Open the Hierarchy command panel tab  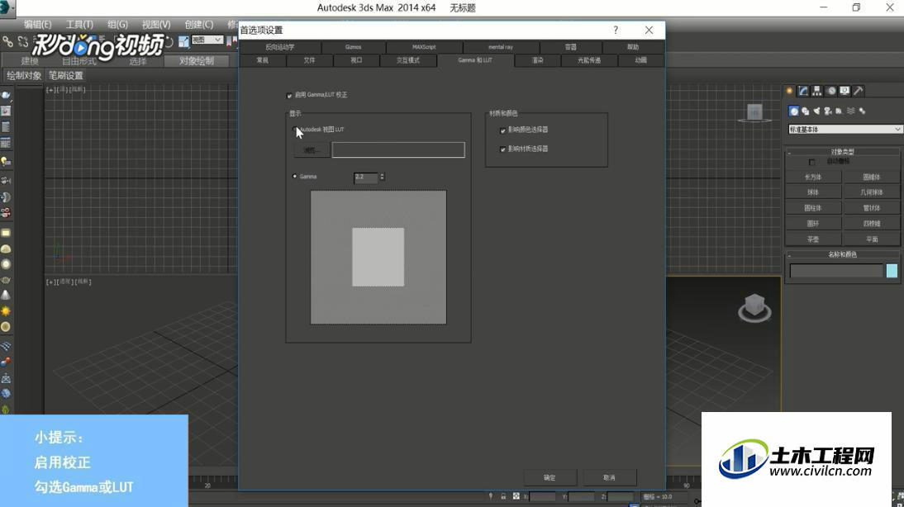pos(817,91)
